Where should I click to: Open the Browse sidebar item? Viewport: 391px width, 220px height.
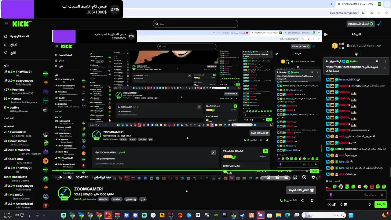pos(11,45)
